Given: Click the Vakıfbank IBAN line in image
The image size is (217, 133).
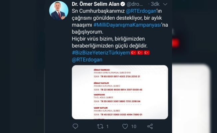Looking at the screenshot, I should [117, 101].
